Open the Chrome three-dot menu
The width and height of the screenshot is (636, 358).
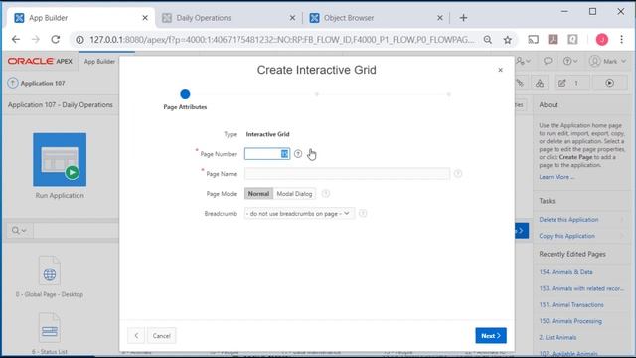pos(621,40)
